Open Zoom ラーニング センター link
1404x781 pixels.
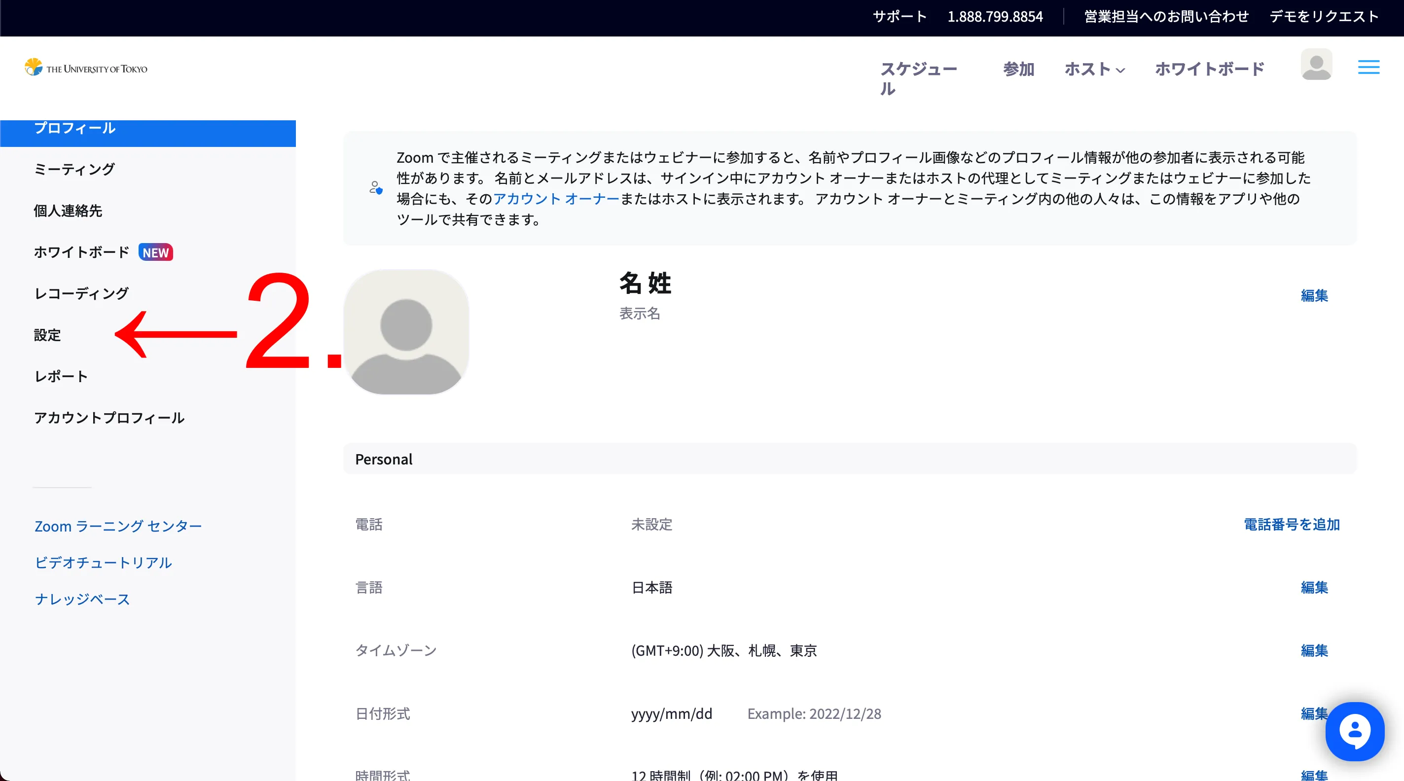pyautogui.click(x=118, y=526)
